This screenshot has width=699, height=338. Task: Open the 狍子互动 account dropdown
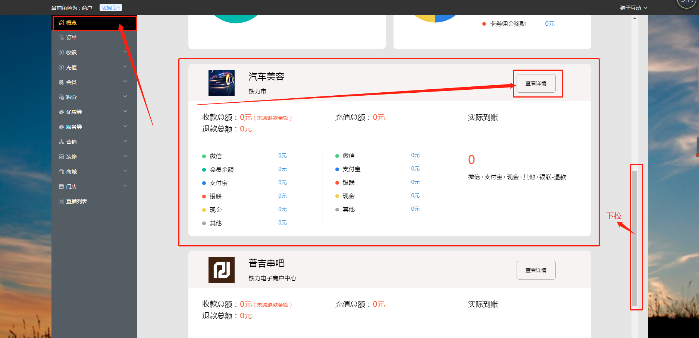[x=633, y=8]
